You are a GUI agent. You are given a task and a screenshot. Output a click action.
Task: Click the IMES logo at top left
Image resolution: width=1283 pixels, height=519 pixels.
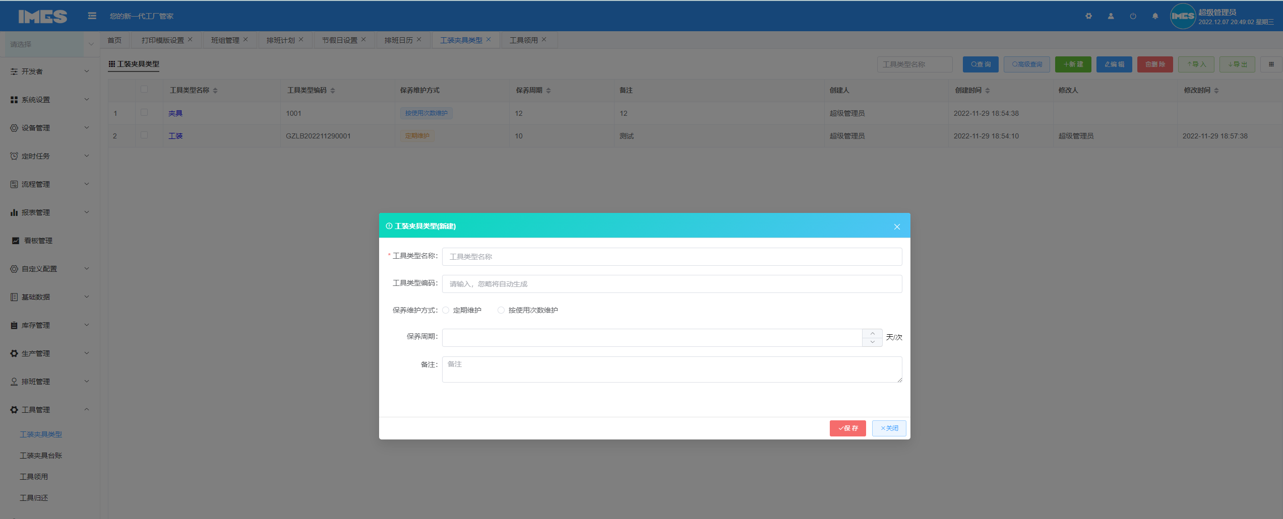[x=43, y=16]
